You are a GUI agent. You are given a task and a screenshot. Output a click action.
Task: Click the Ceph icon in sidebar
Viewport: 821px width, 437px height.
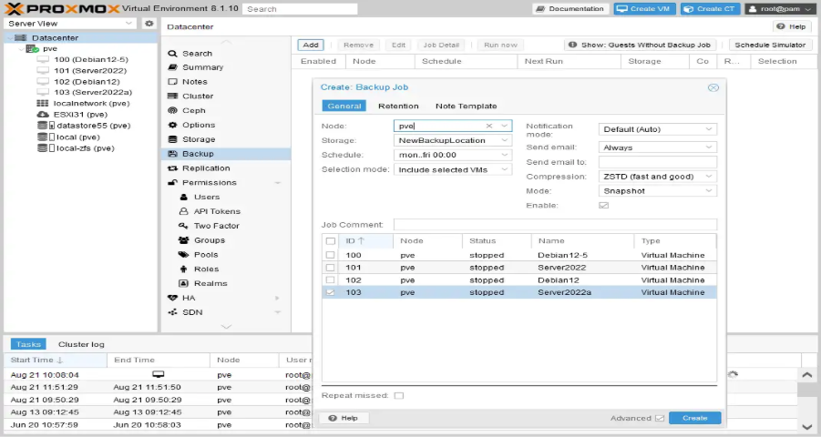(x=173, y=111)
